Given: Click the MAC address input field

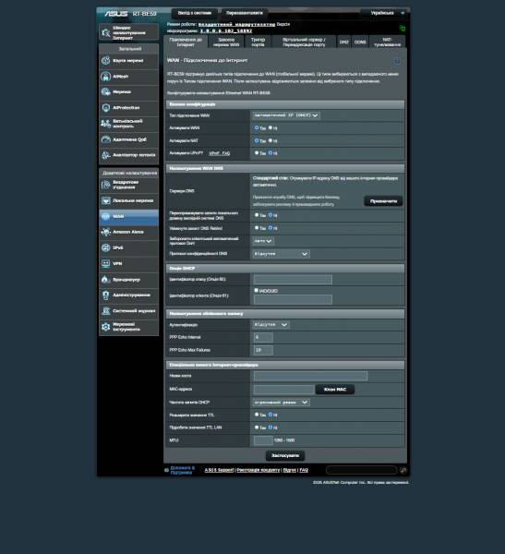Looking at the screenshot, I should point(283,390).
